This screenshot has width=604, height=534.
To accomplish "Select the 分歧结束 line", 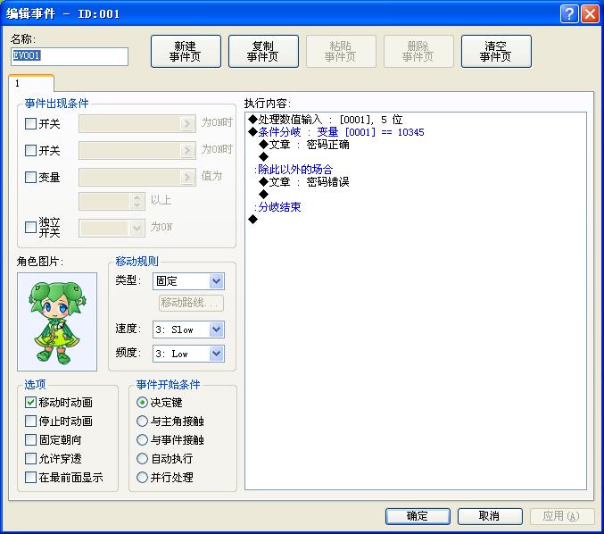I will click(x=277, y=207).
